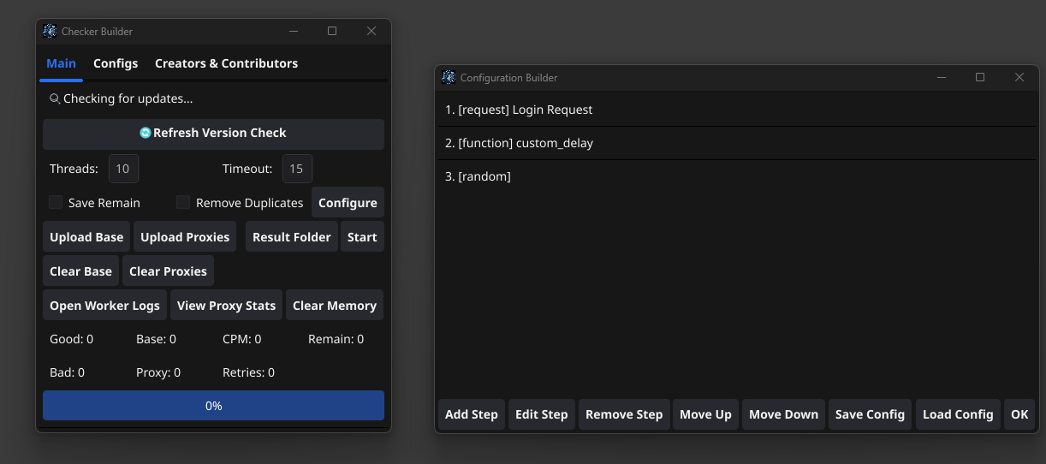Click the Remain: 0 value

point(336,339)
